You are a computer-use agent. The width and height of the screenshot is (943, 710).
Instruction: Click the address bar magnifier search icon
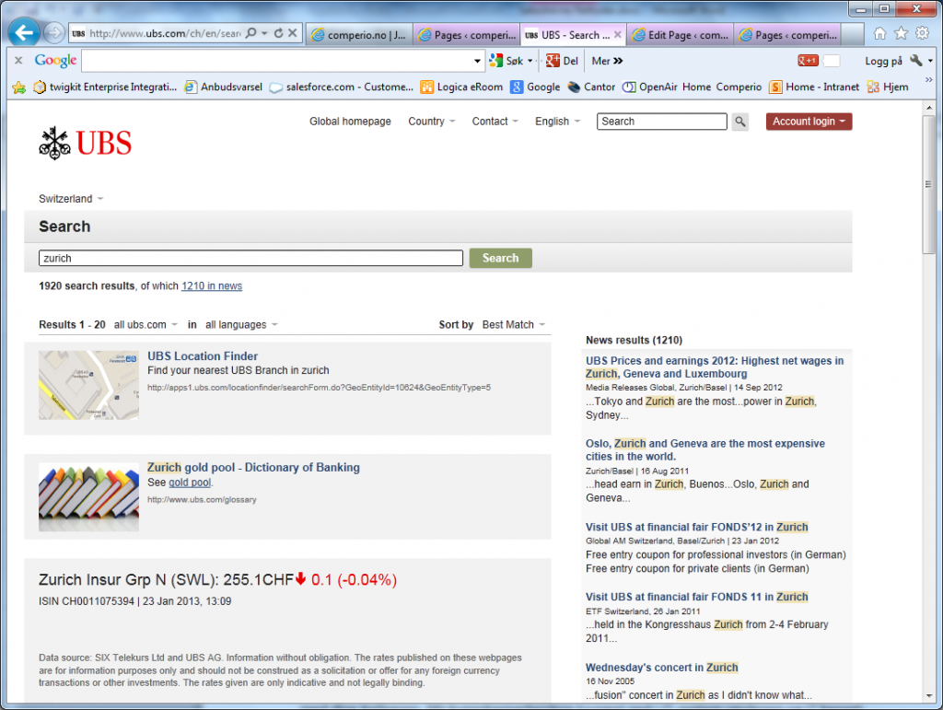click(x=251, y=33)
